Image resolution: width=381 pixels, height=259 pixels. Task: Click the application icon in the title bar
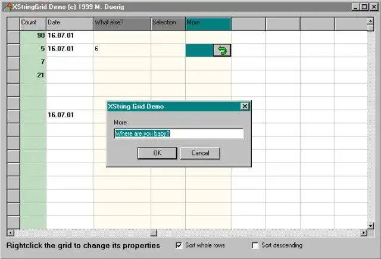click(7, 7)
